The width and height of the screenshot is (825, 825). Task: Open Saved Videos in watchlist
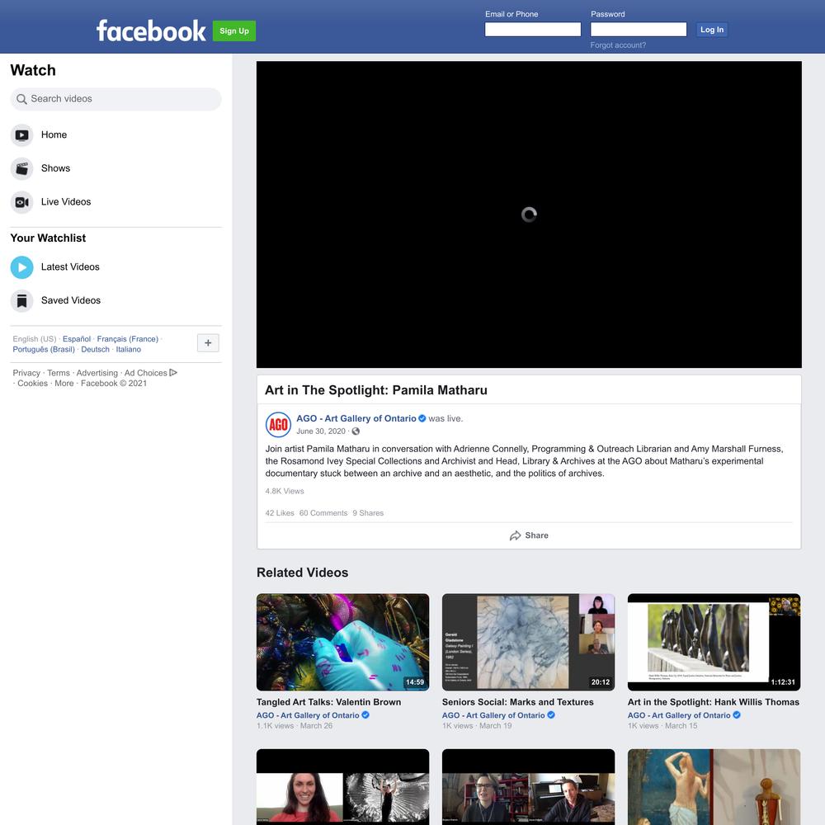click(115, 301)
